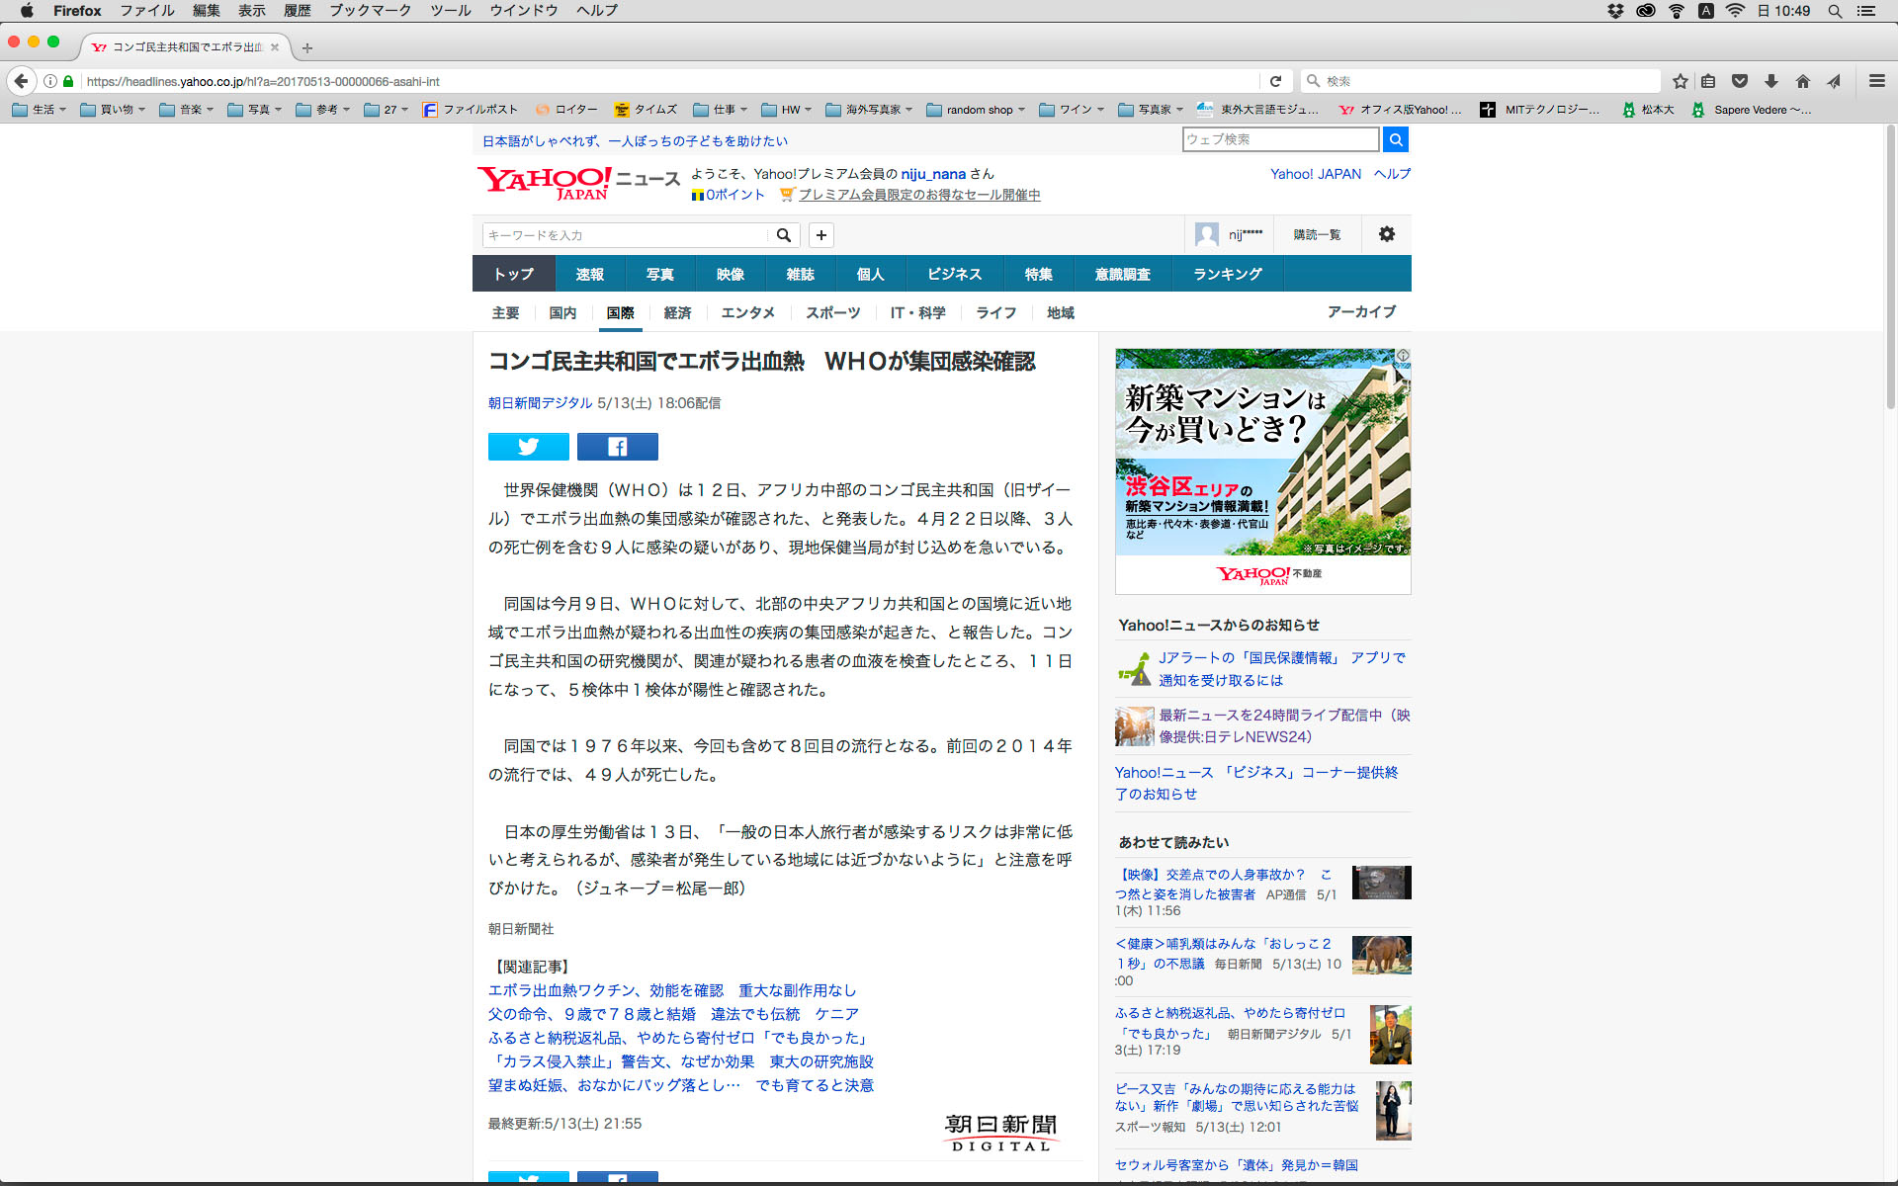Select the 経済 news category tab
The height and width of the screenshot is (1186, 1898).
pos(677,312)
